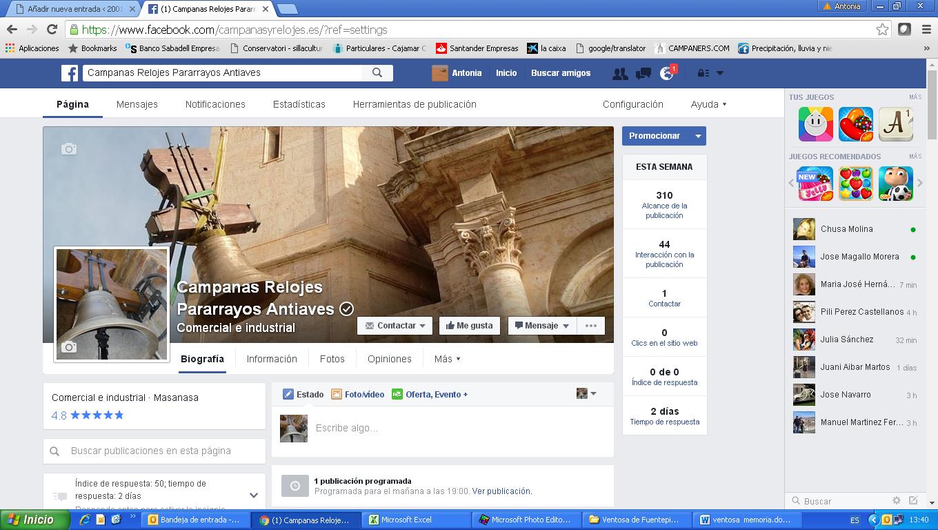Bookmark page with star icon
The height and width of the screenshot is (530, 938).
pyautogui.click(x=882, y=30)
